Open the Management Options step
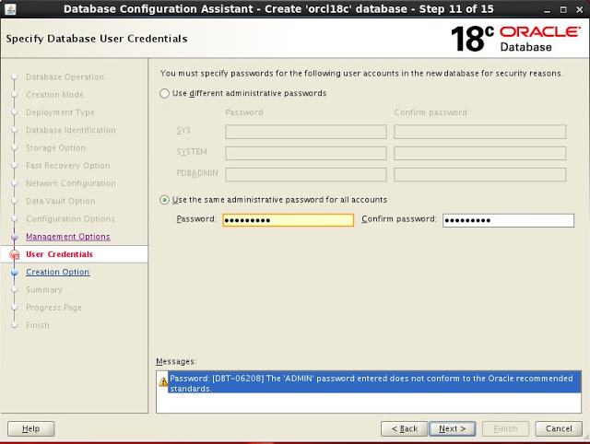This screenshot has width=590, height=444. (x=68, y=237)
